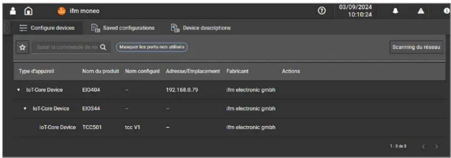This screenshot has height=158, width=451.
Task: Click the EIO404 product name
Action: tap(91, 90)
